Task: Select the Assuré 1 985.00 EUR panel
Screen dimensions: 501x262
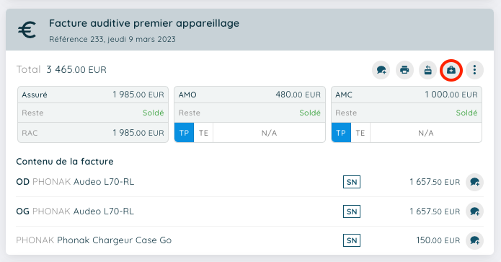Action: [93, 114]
